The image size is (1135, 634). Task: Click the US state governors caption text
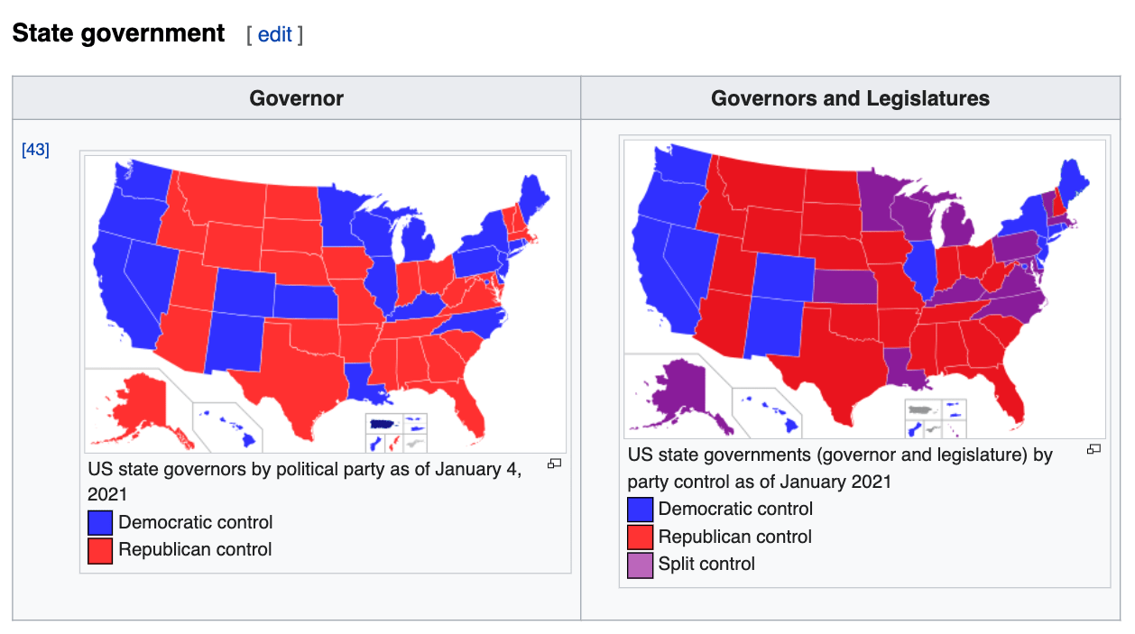point(305,482)
